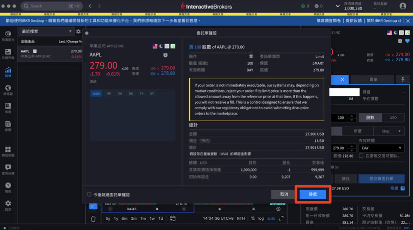Click the US flag icon in dialog
Viewport: 413px width, 230px height.
[x=155, y=46]
